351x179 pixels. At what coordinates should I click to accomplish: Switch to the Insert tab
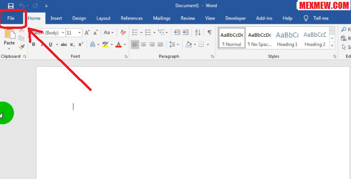pyautogui.click(x=56, y=18)
